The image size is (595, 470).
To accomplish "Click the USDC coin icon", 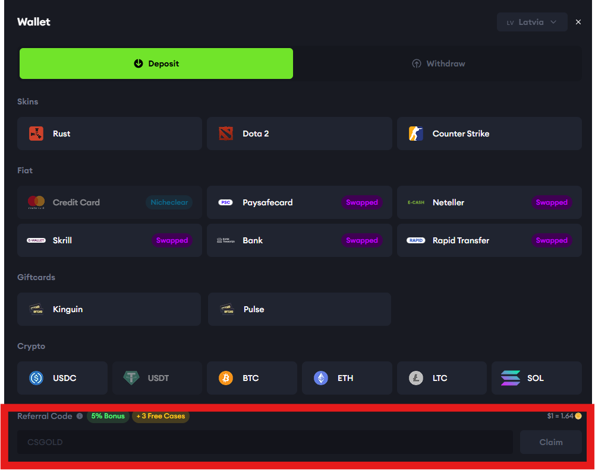I will click(36, 378).
